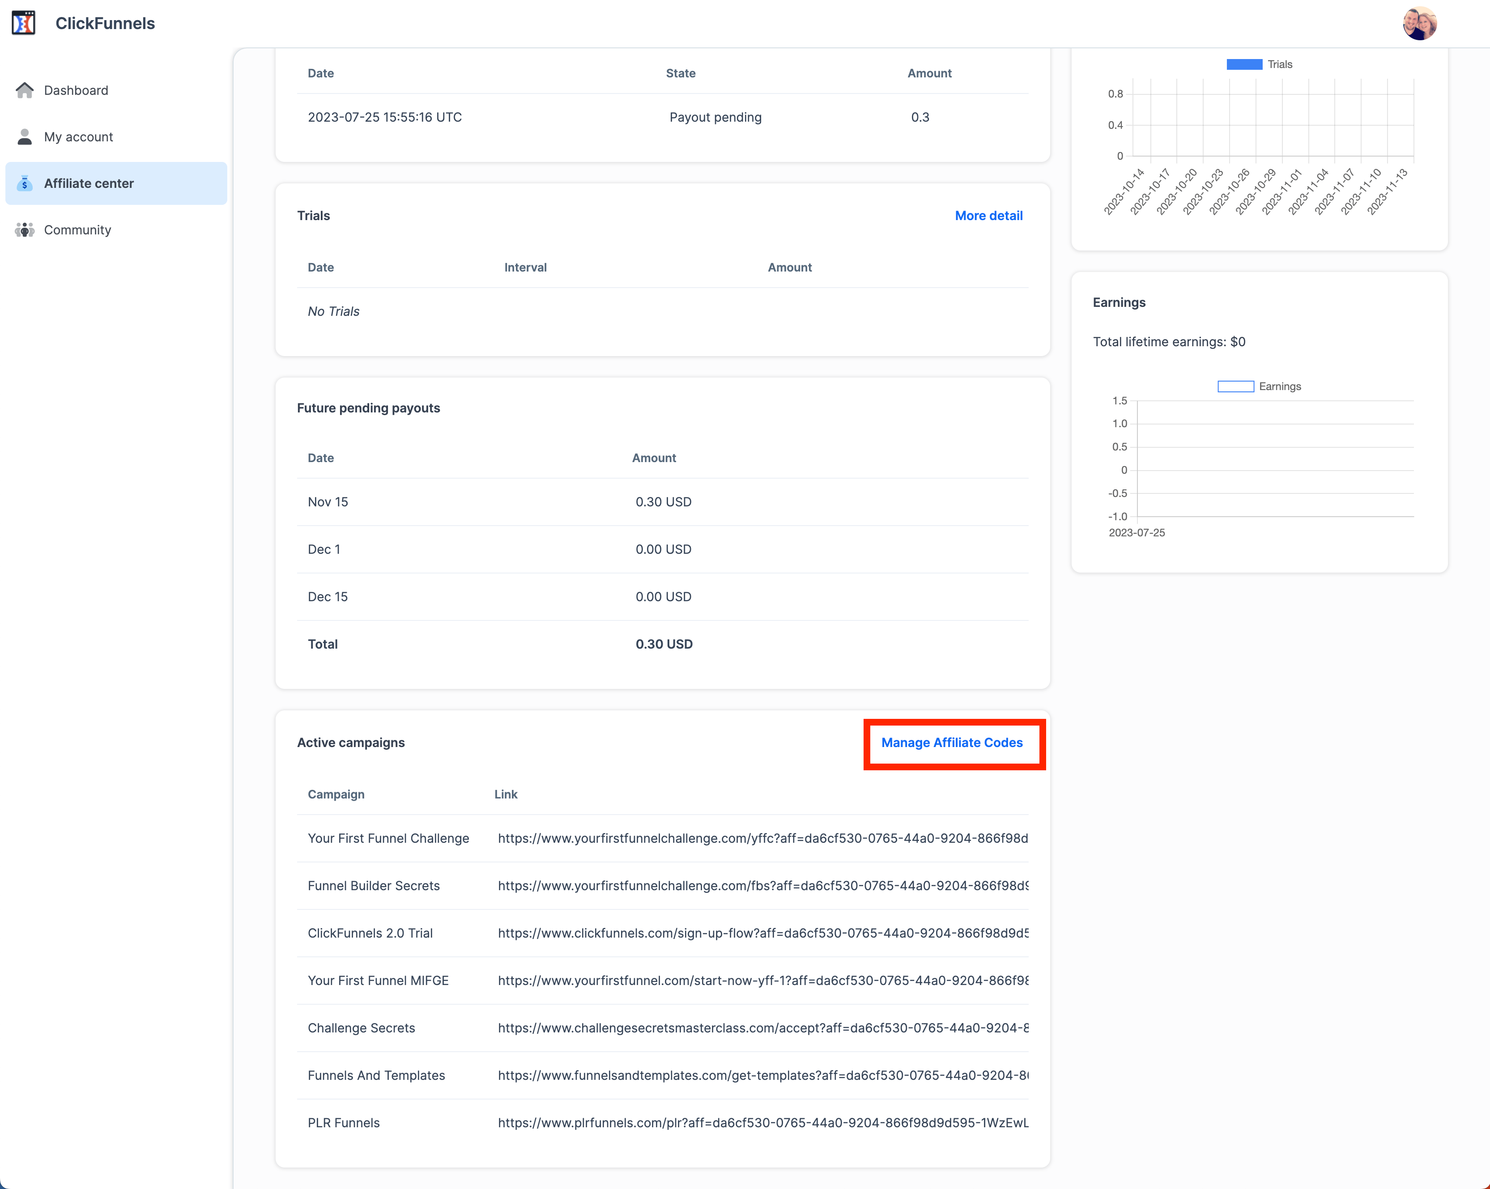Select Funnels And Templates affiliate link
This screenshot has width=1490, height=1189.
(x=763, y=1075)
